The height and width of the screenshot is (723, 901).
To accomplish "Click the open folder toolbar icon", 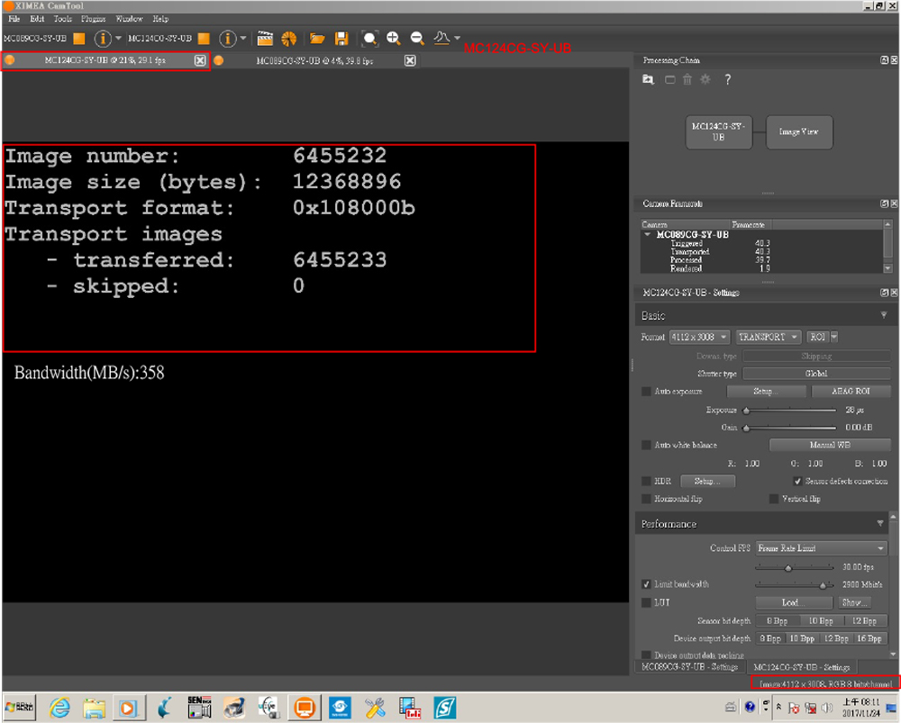I will click(x=317, y=39).
